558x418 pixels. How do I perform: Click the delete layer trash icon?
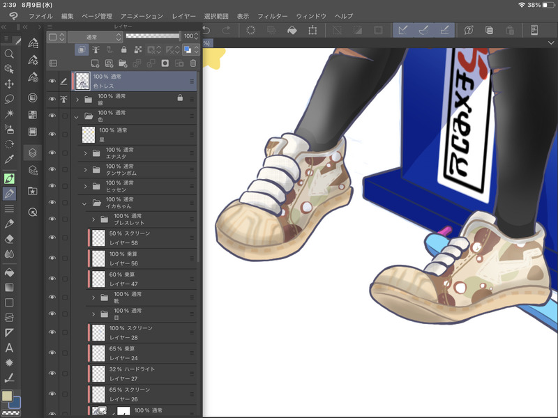pyautogui.click(x=193, y=63)
